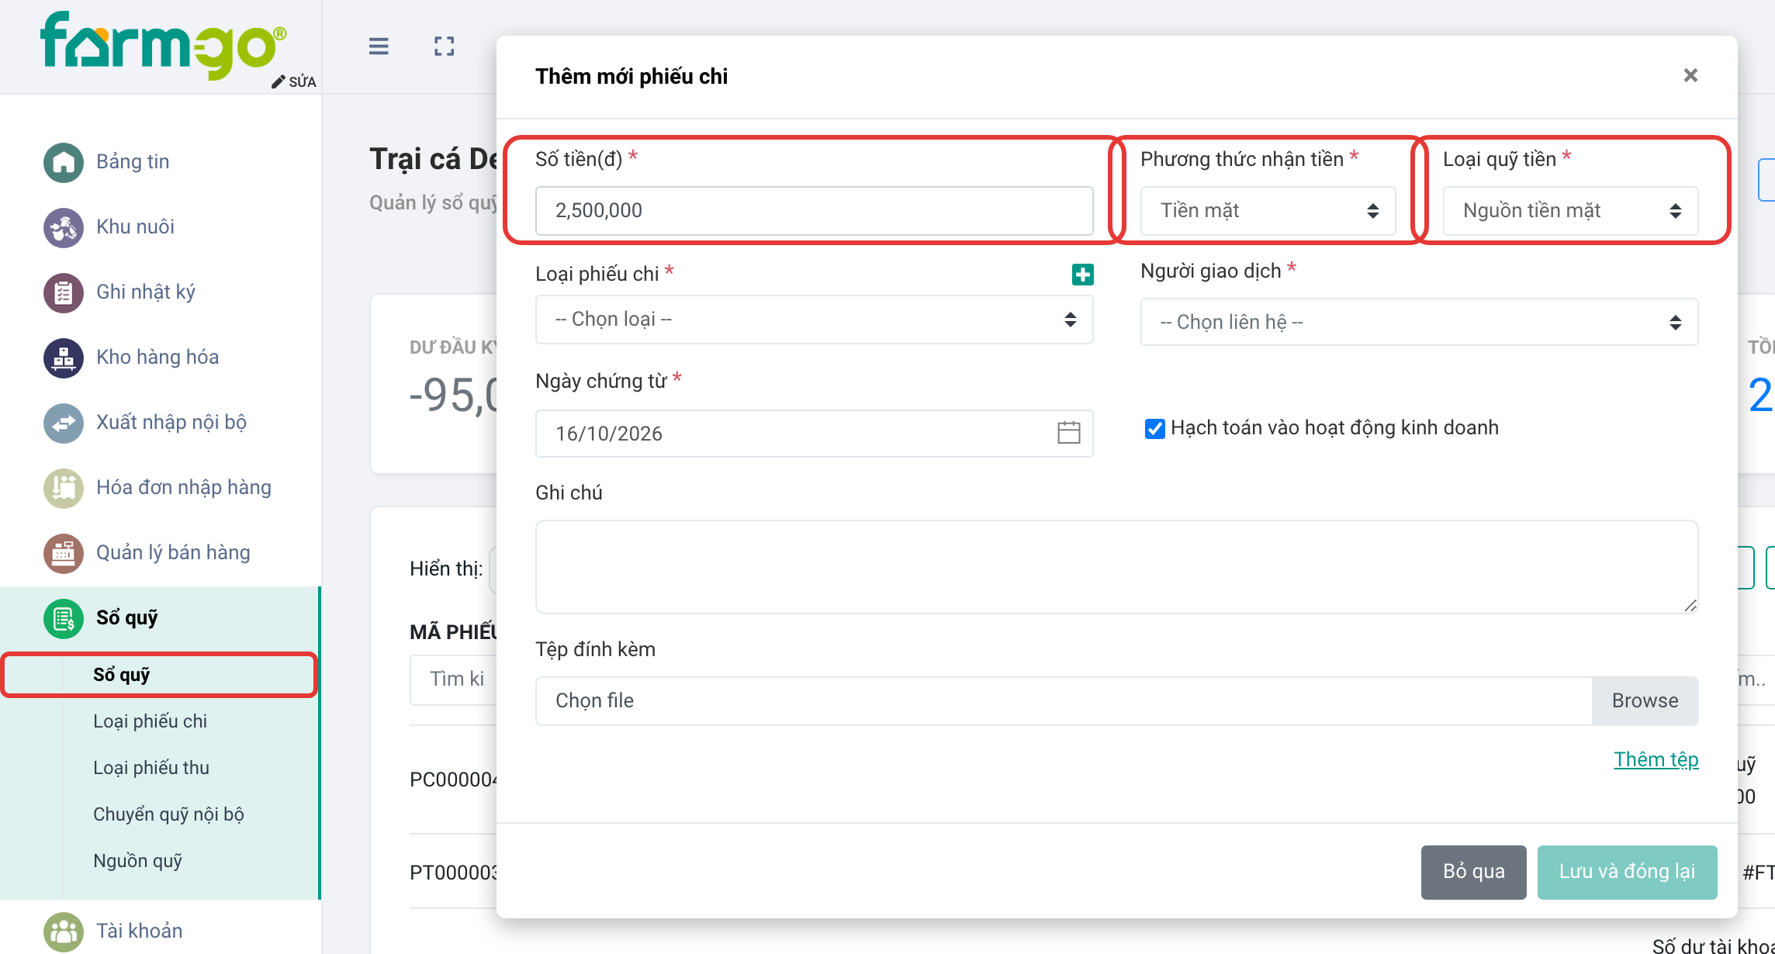Click the Thêm tệp link

point(1656,759)
